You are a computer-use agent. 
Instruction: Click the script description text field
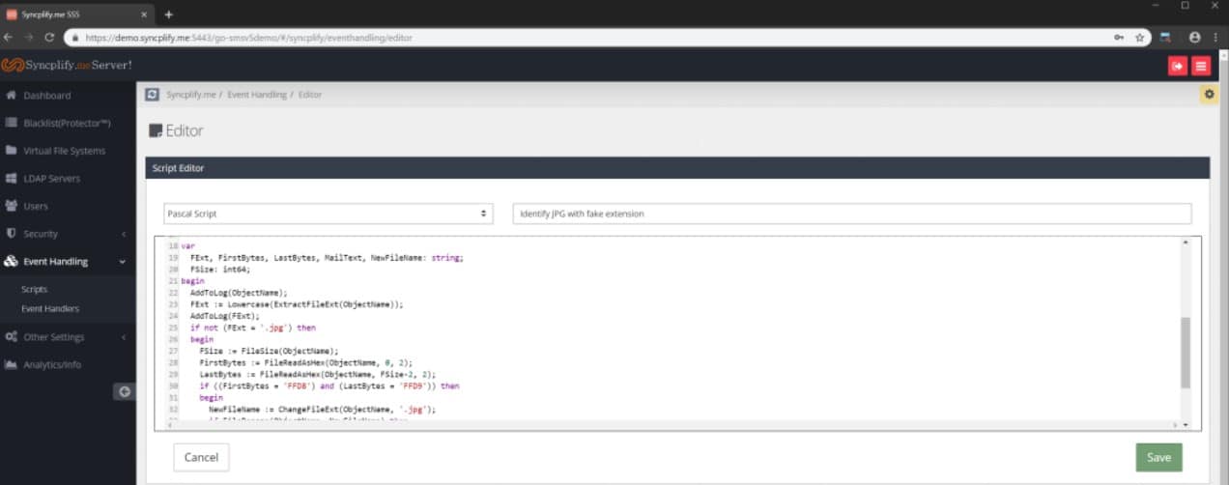(x=852, y=214)
